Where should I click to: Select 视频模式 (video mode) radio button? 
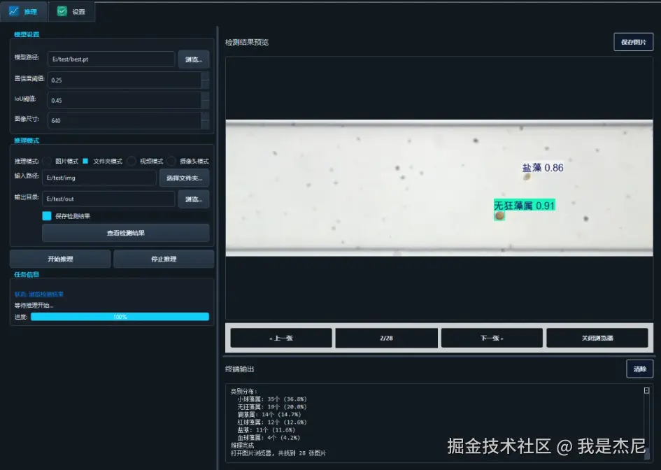pos(132,161)
